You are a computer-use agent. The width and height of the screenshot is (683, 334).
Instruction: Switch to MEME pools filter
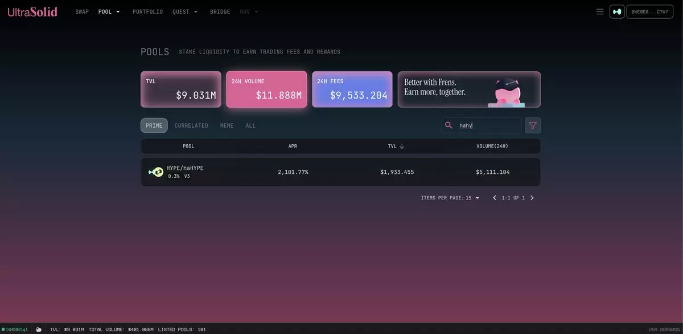[x=227, y=125]
